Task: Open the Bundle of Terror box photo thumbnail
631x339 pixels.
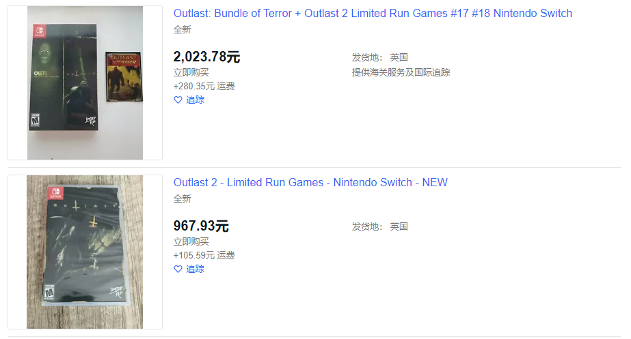Action: (85, 83)
